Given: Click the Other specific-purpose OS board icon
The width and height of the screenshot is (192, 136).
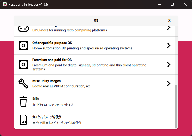Looking at the screenshot, I should pyautogui.click(x=23, y=45).
